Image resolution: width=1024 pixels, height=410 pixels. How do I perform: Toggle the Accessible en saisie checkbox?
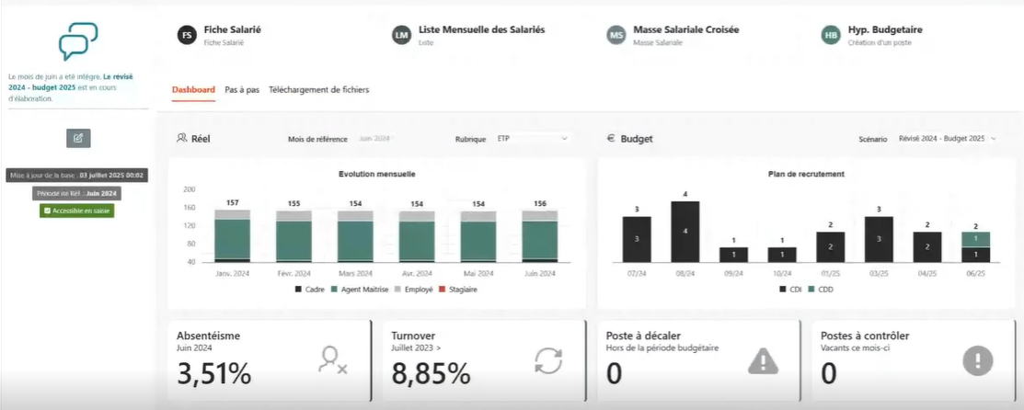coord(46,211)
